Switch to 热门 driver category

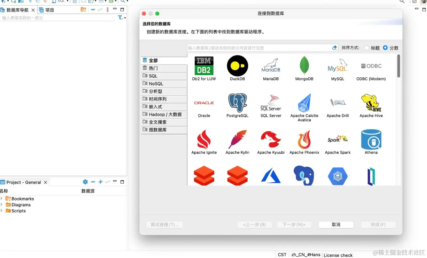pyautogui.click(x=164, y=68)
